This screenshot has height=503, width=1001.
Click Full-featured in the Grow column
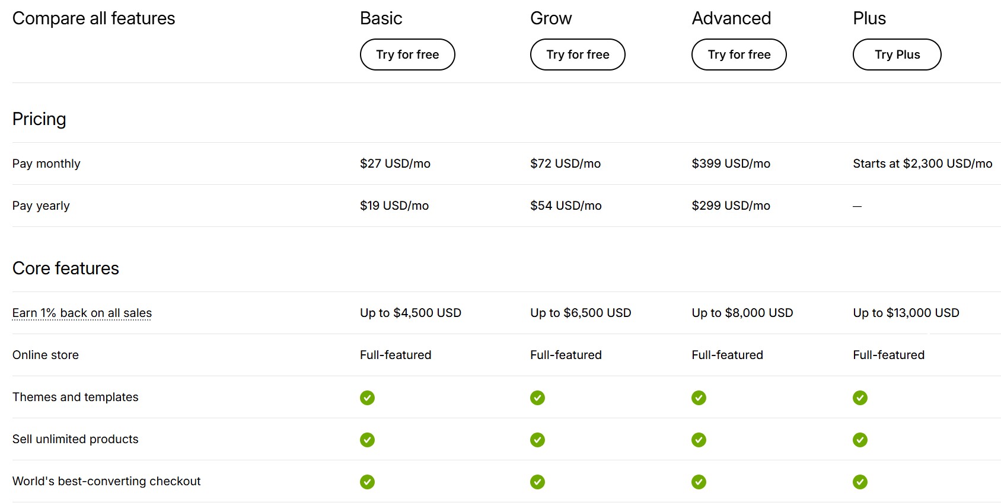pos(566,355)
